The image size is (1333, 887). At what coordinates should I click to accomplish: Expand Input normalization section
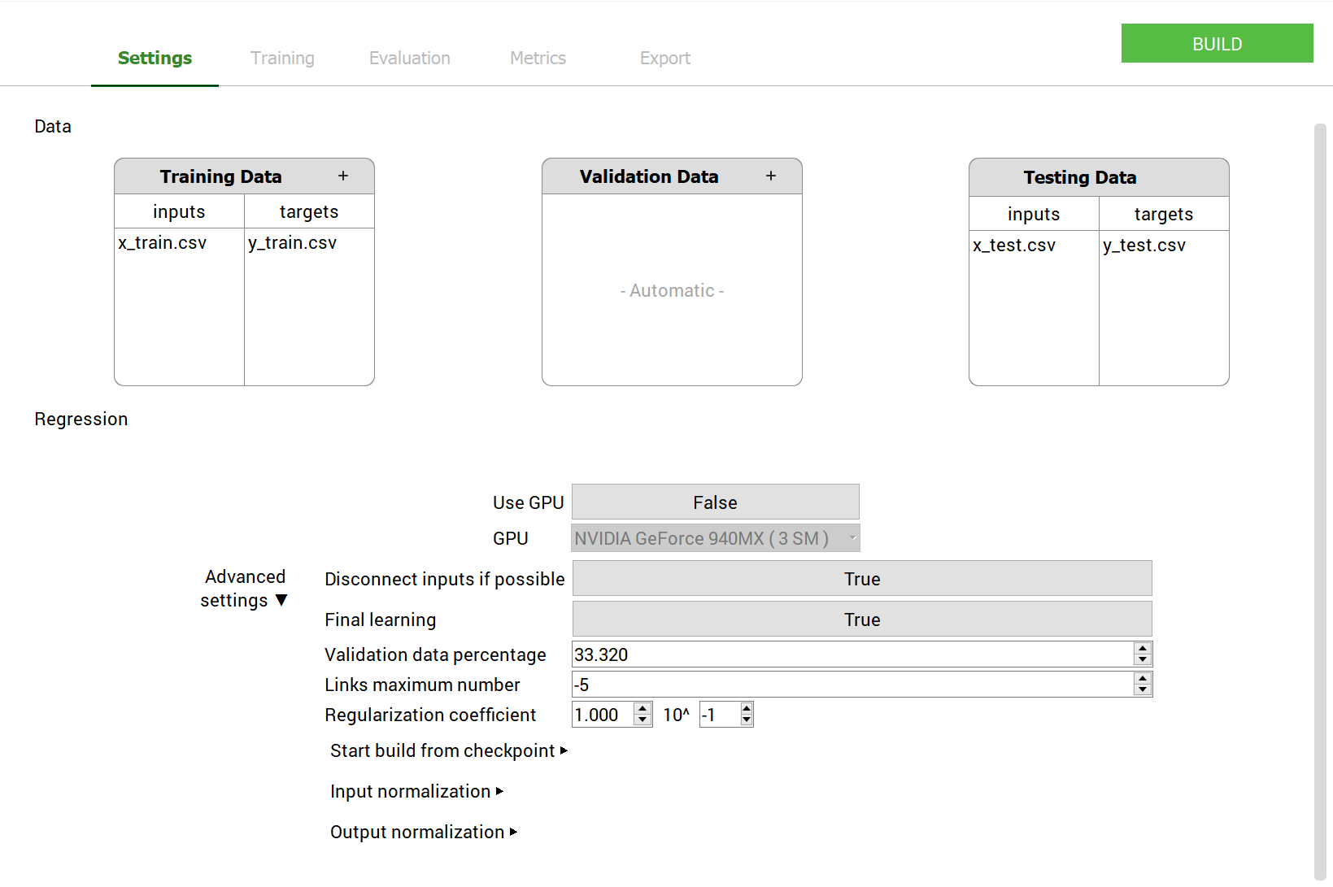coord(499,791)
